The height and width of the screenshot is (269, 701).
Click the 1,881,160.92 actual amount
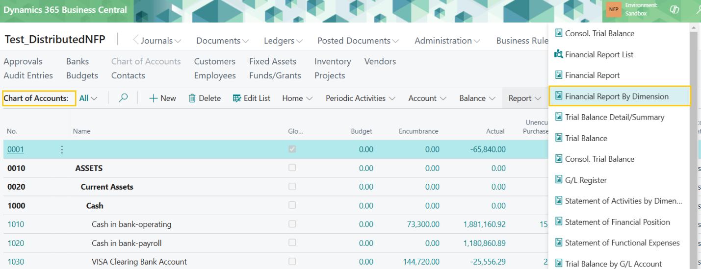484,224
